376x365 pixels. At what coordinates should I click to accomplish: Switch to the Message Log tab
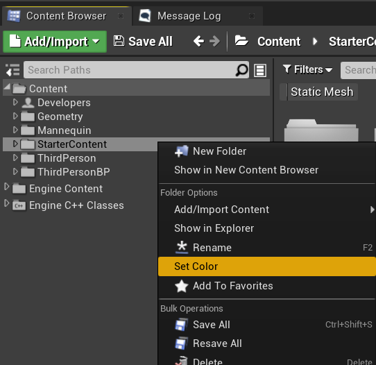click(x=198, y=16)
